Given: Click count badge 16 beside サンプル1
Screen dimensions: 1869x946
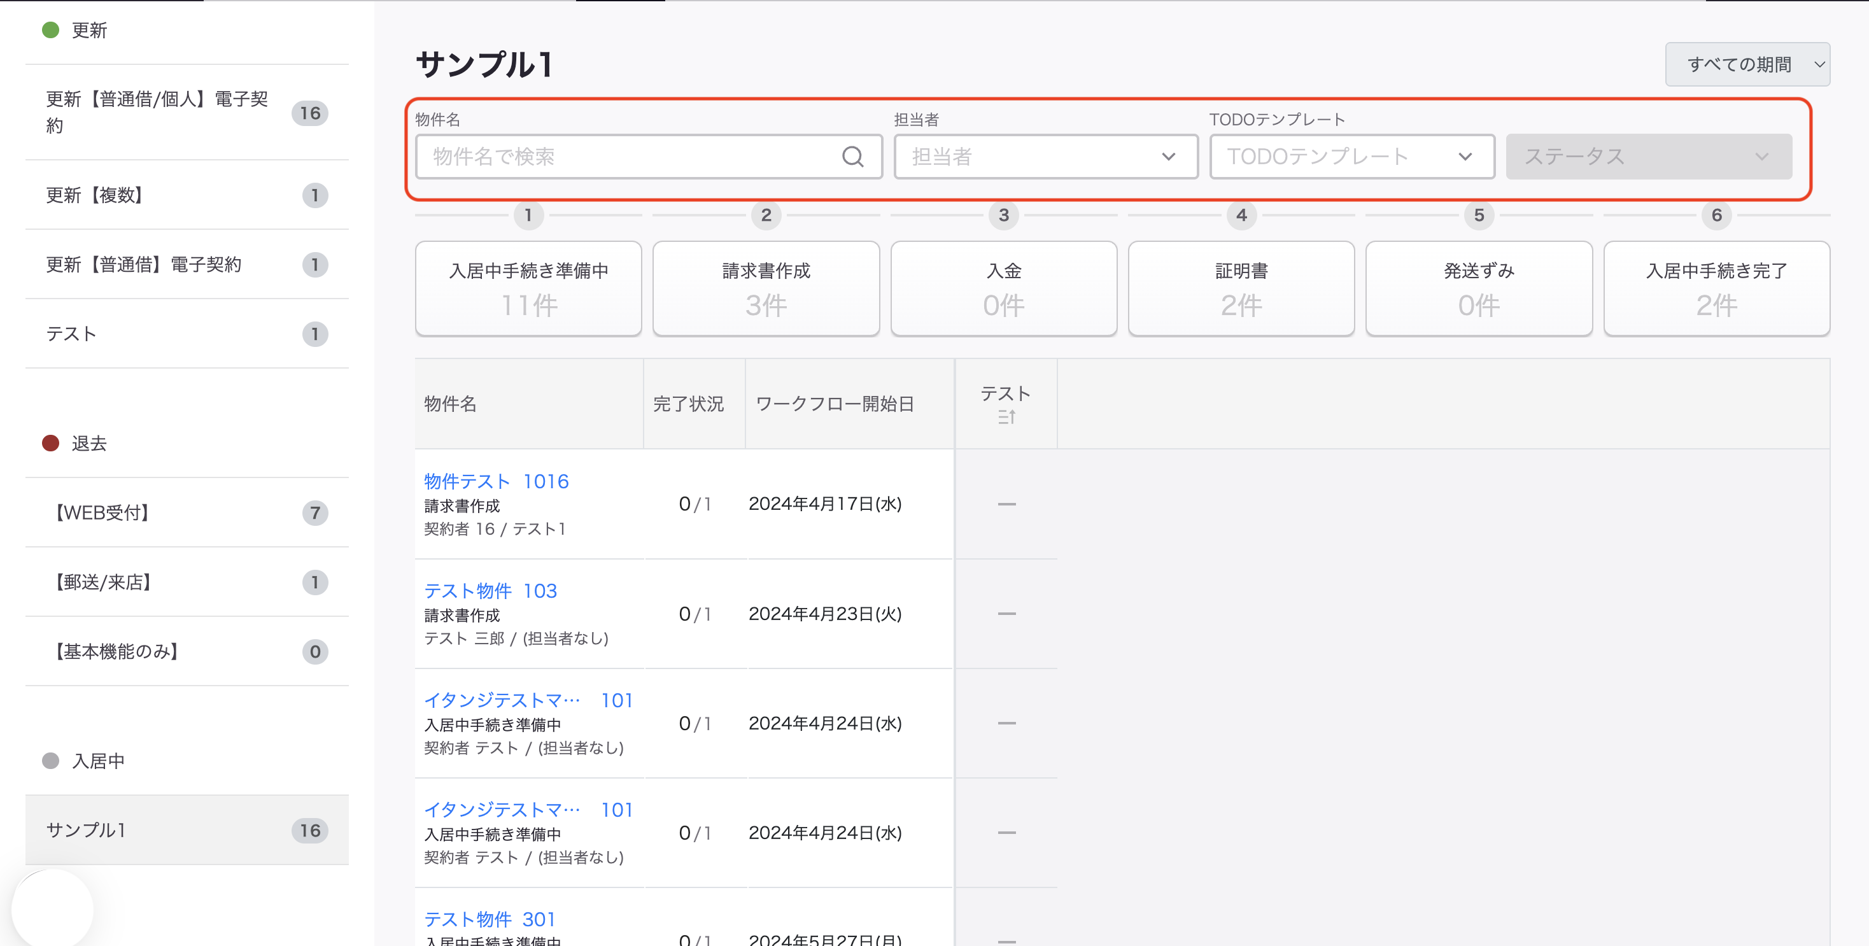Looking at the screenshot, I should tap(310, 831).
